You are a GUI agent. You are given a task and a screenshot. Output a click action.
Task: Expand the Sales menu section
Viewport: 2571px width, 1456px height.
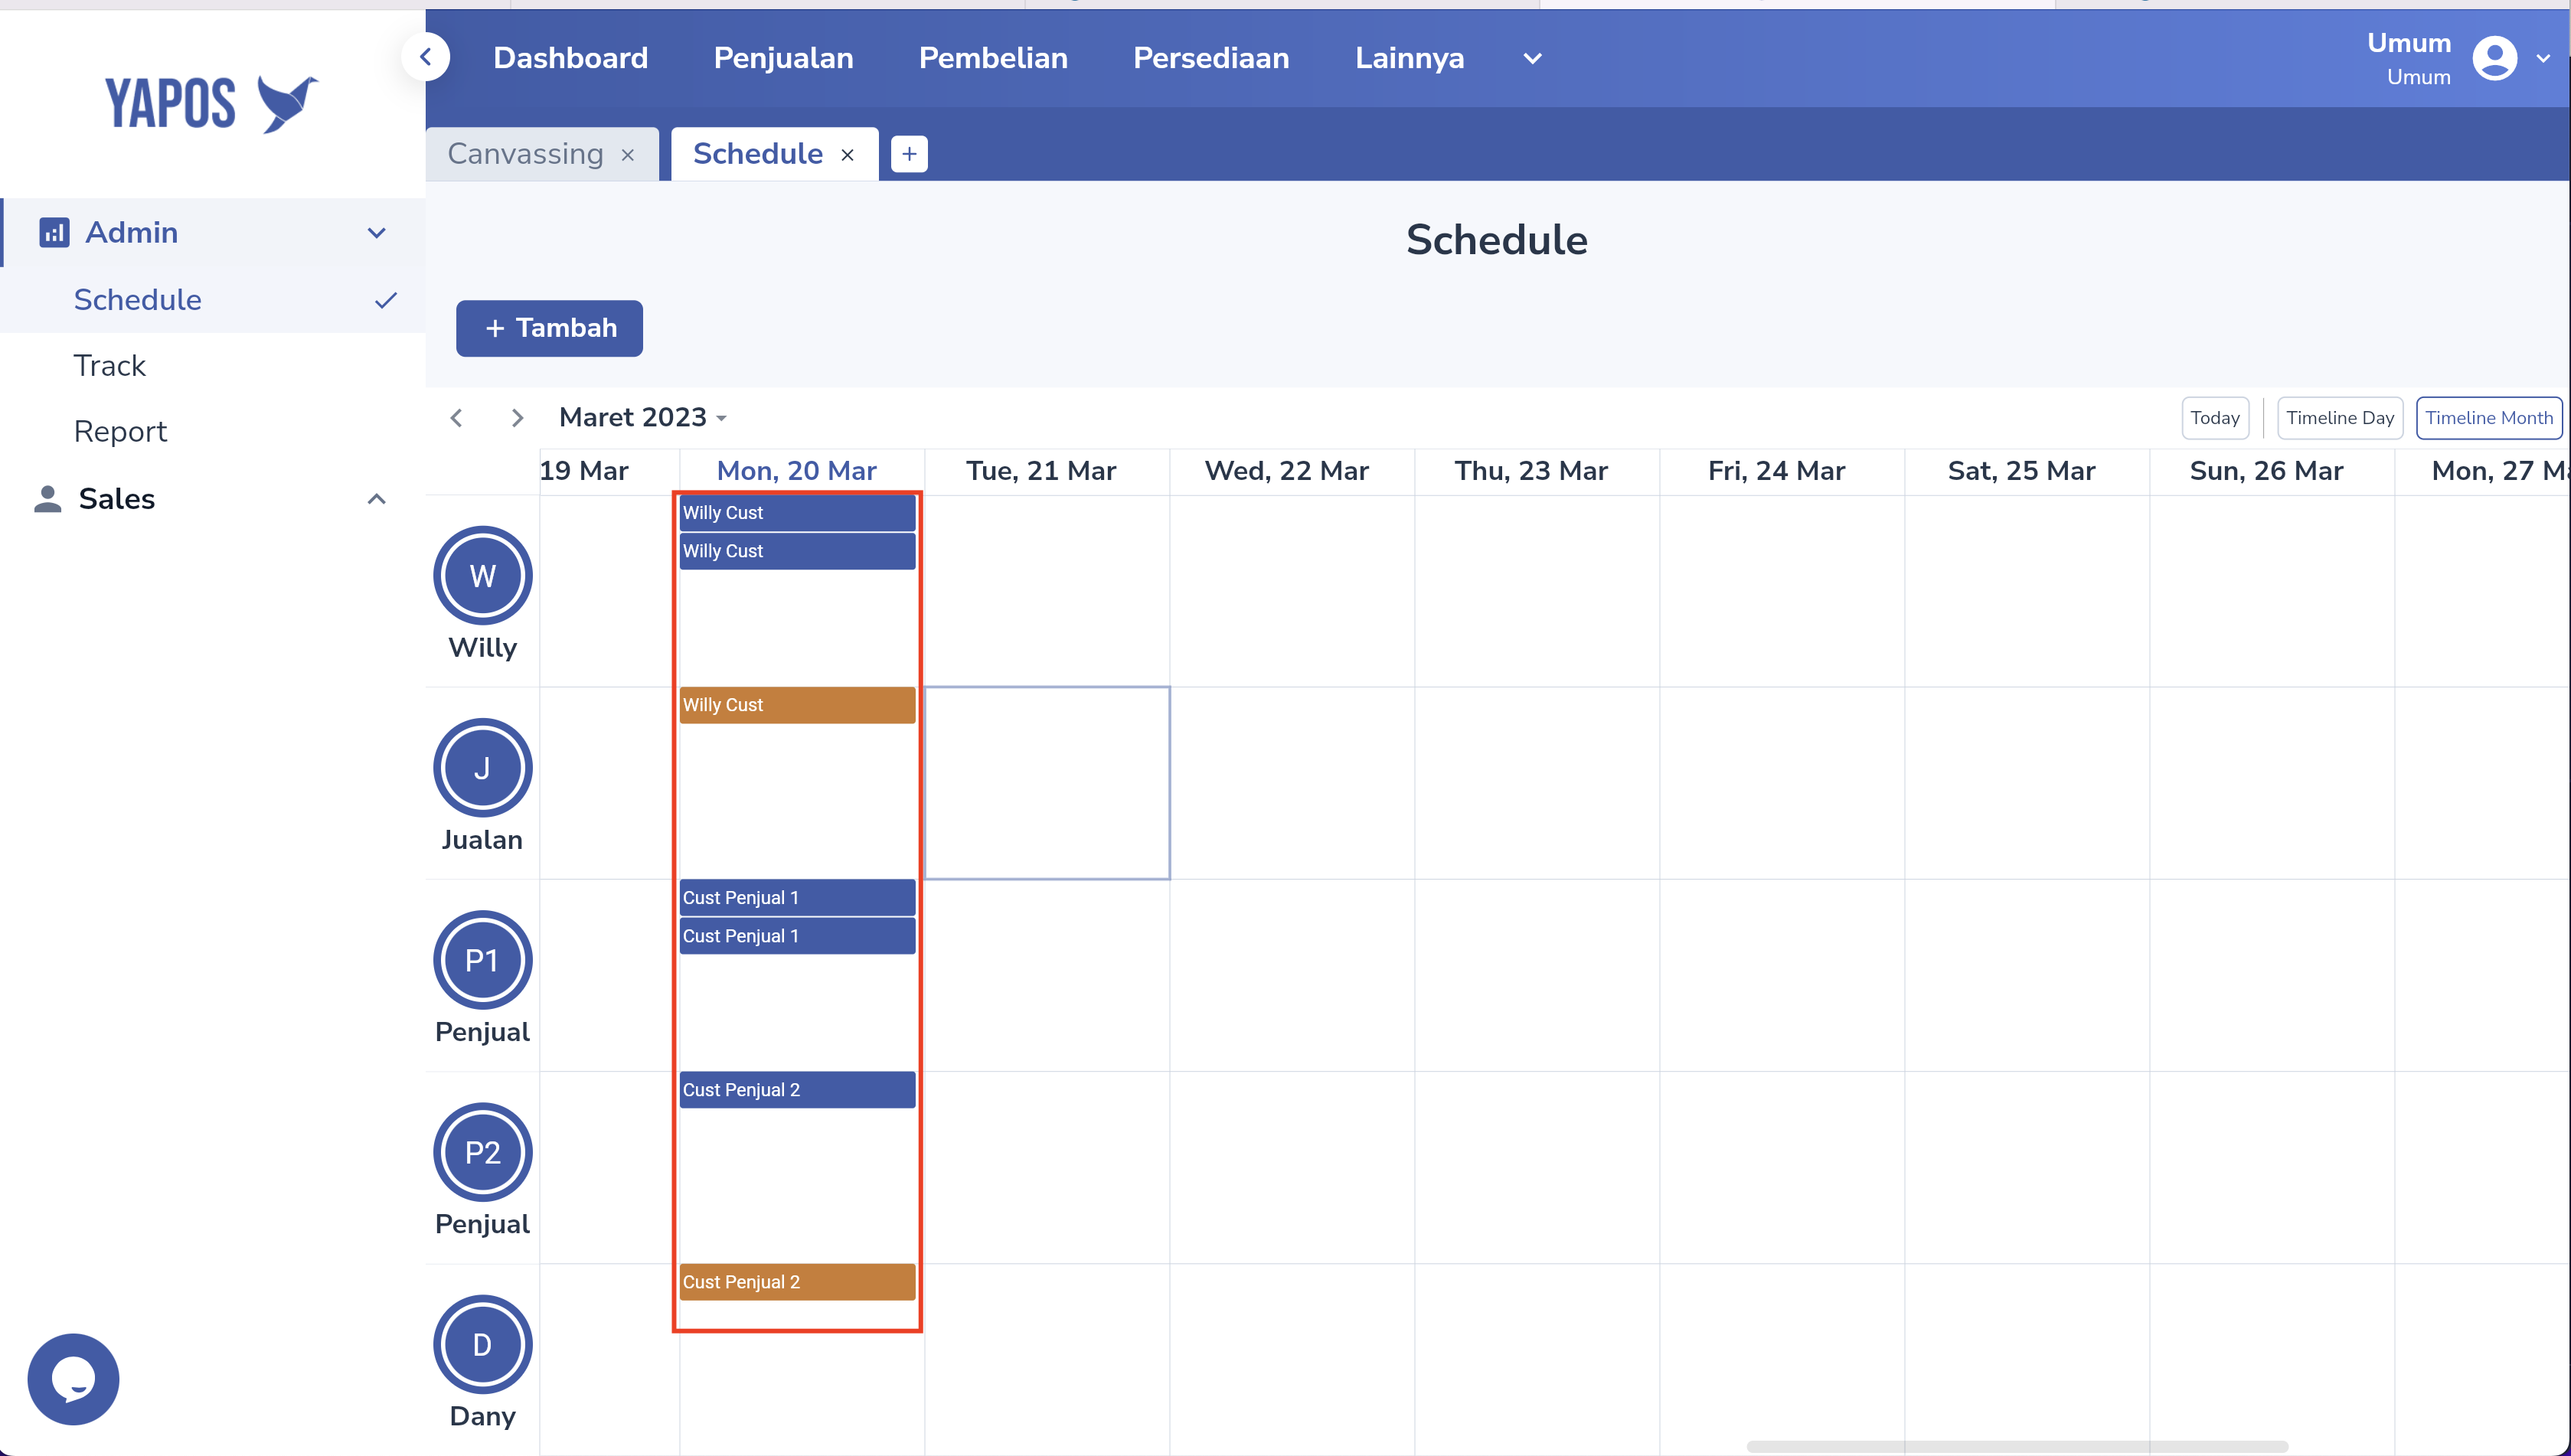click(377, 499)
